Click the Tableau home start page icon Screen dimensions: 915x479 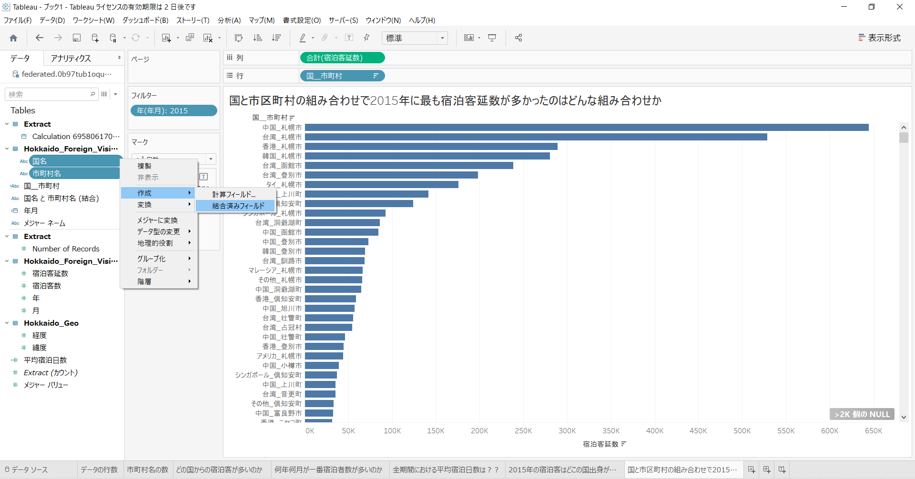[x=13, y=38]
